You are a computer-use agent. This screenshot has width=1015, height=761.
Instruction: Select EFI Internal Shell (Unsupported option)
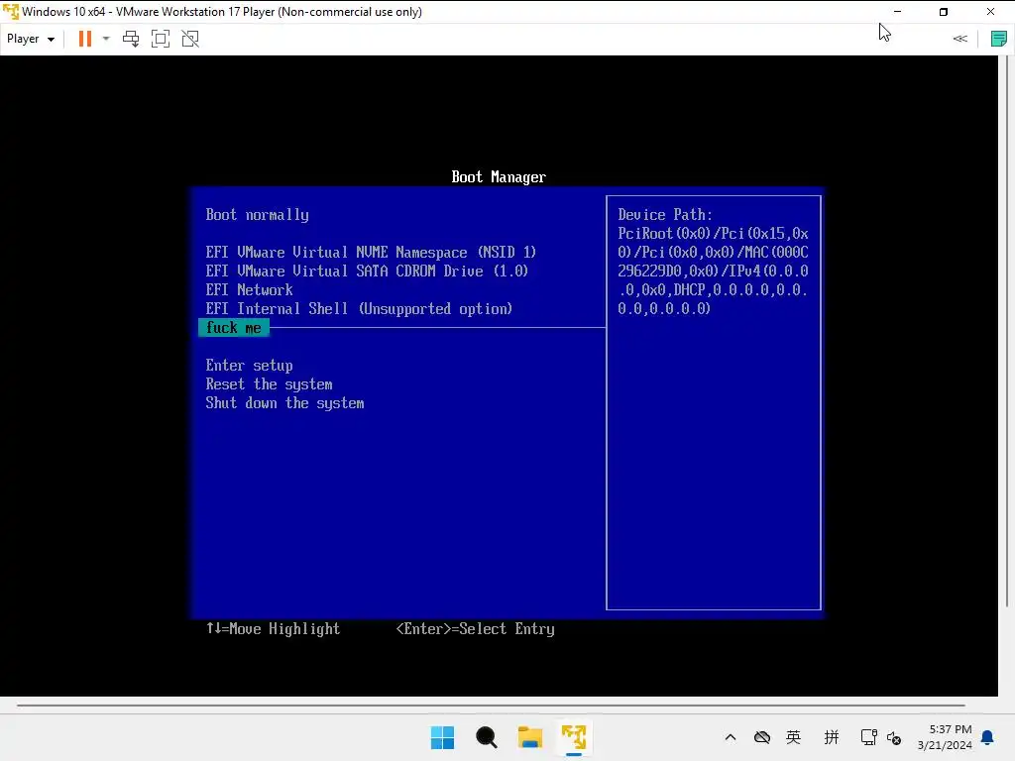(x=359, y=309)
